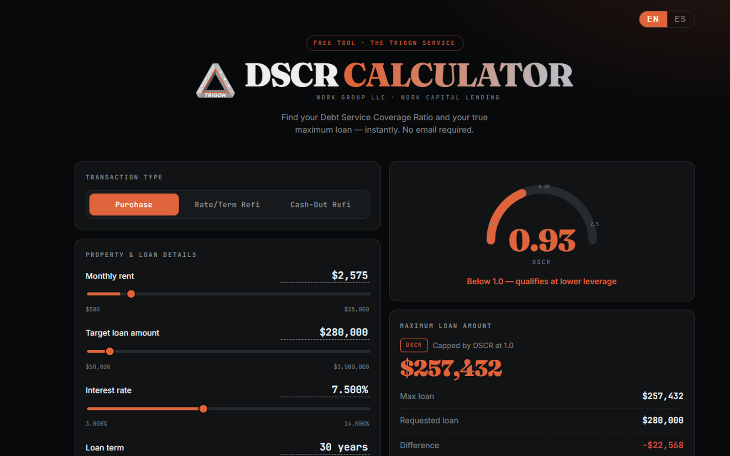Click the Free Tool Trigon Service badge
The image size is (730, 456).
(385, 43)
